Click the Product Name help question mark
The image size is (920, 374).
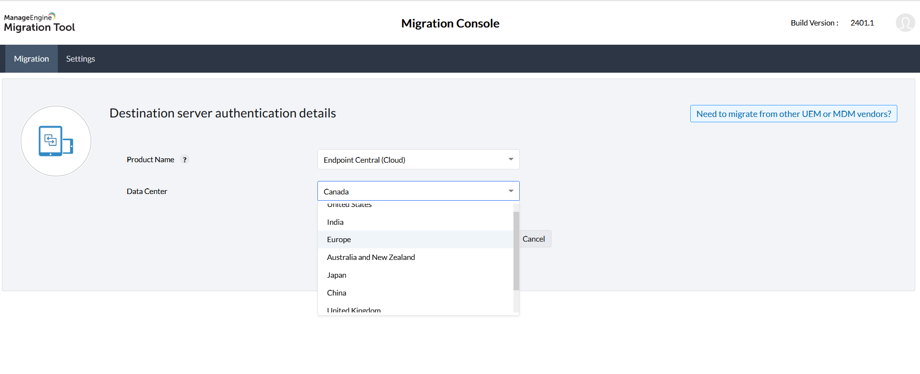[184, 160]
